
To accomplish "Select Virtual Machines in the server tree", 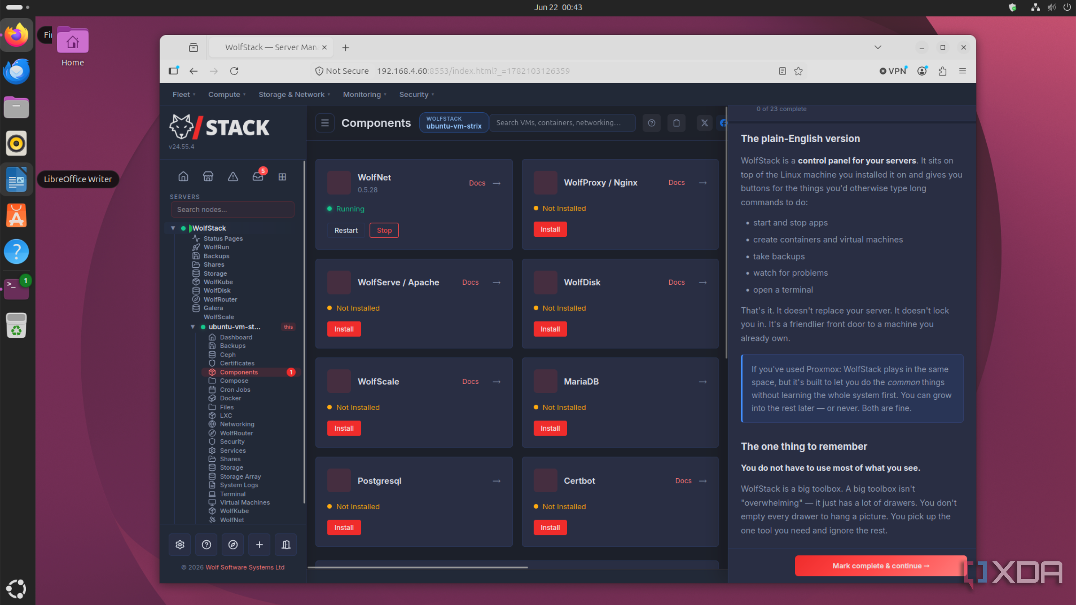I will [244, 502].
